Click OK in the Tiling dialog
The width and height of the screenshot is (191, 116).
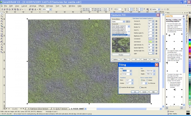coord(135,92)
